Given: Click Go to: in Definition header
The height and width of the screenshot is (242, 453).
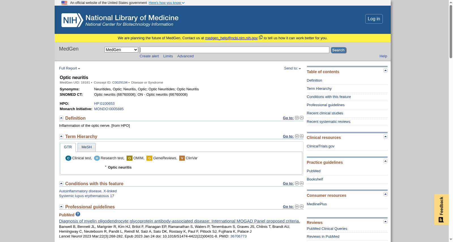Looking at the screenshot, I should point(288,118).
